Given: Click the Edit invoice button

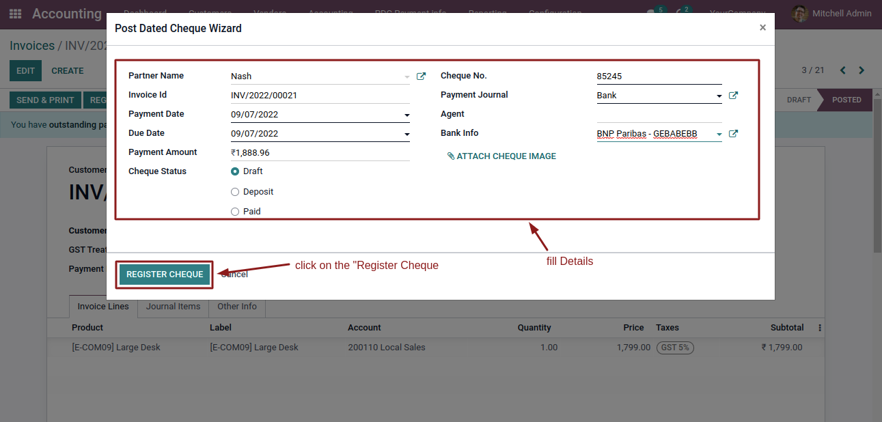Looking at the screenshot, I should [x=25, y=71].
